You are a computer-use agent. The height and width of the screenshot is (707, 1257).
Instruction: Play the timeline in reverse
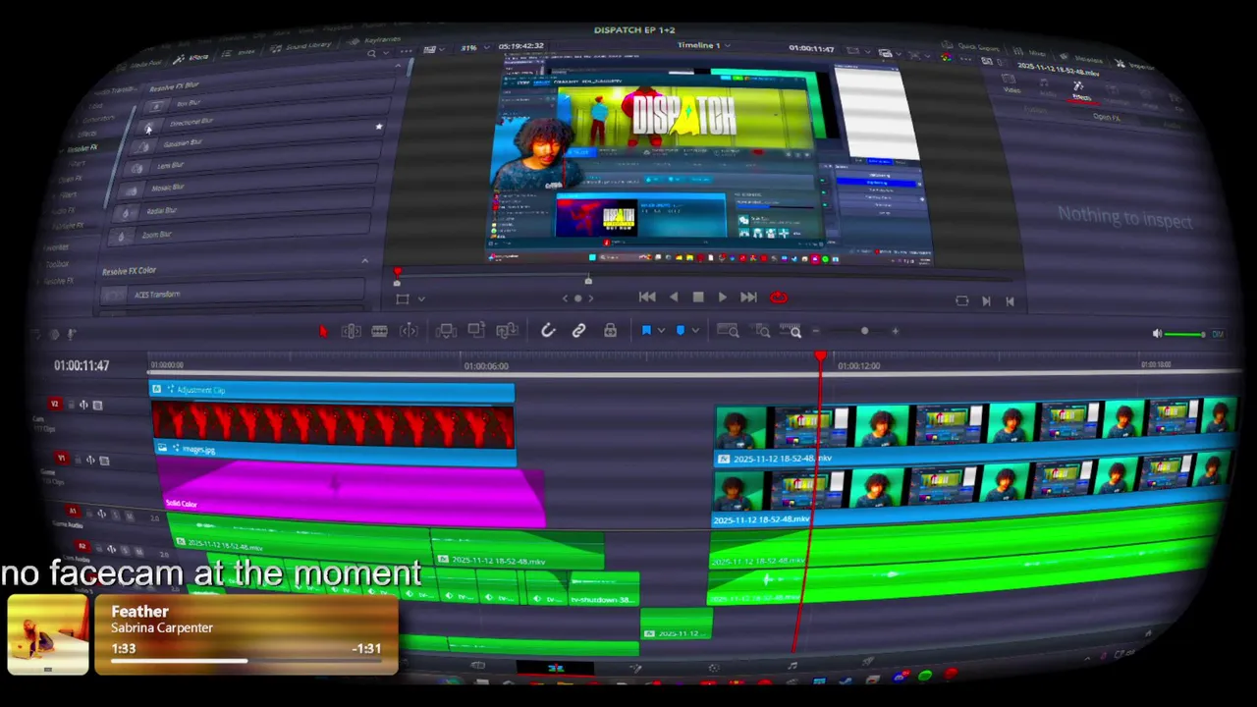point(674,298)
